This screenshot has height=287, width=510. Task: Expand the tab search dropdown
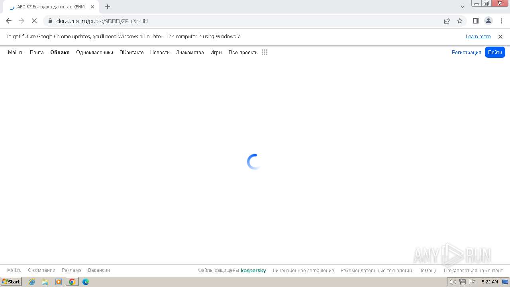coord(463,7)
